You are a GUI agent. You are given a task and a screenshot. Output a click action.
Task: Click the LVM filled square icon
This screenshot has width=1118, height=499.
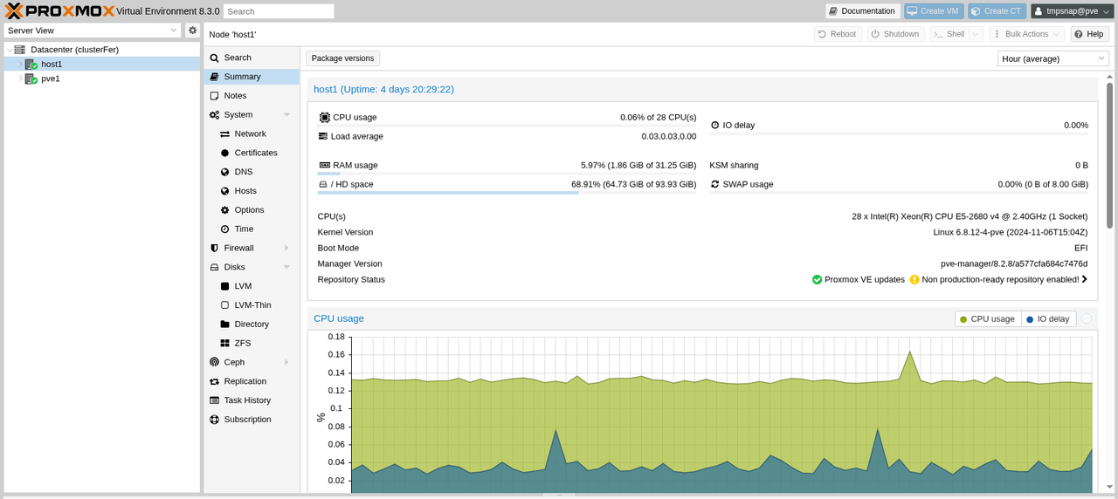(x=225, y=286)
